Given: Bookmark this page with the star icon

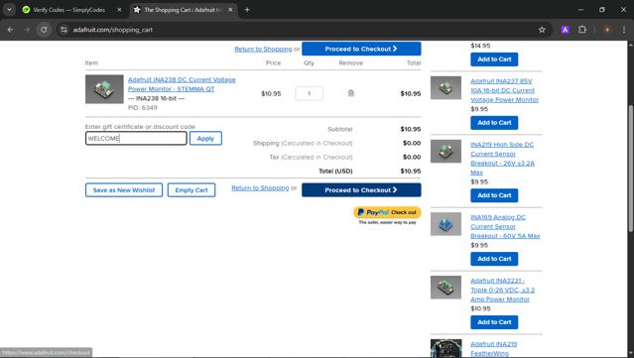Looking at the screenshot, I should click(x=542, y=30).
